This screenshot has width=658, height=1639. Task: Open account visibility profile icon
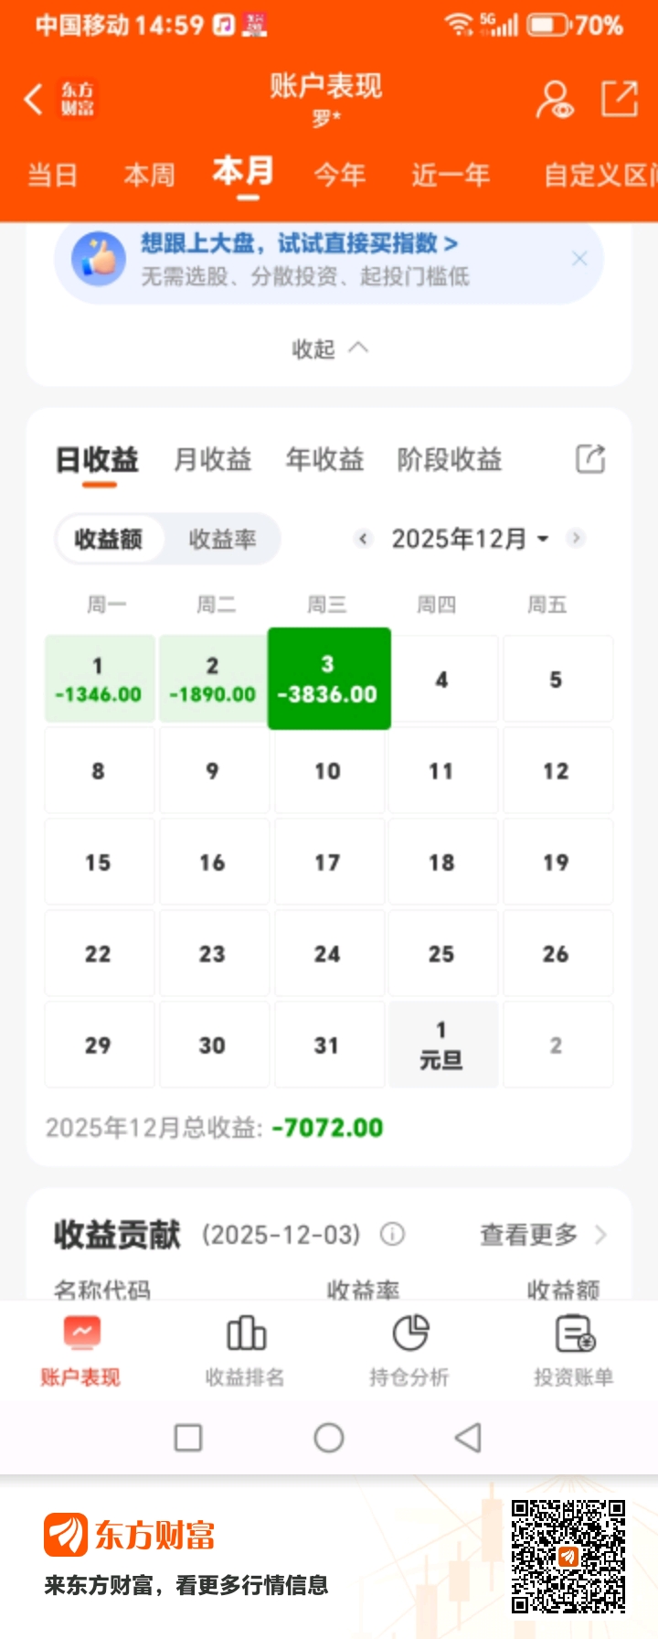tap(554, 99)
